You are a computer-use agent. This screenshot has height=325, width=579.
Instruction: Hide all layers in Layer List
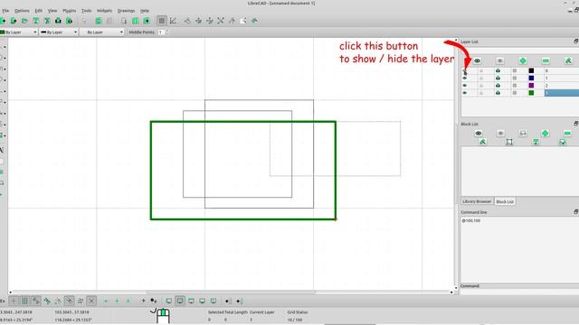click(499, 60)
